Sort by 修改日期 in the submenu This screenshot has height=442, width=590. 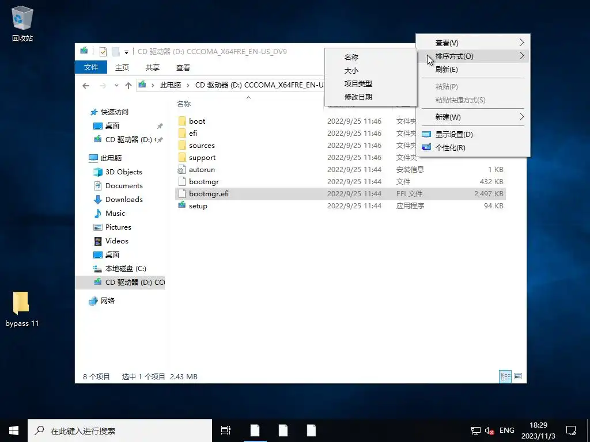pos(370,97)
